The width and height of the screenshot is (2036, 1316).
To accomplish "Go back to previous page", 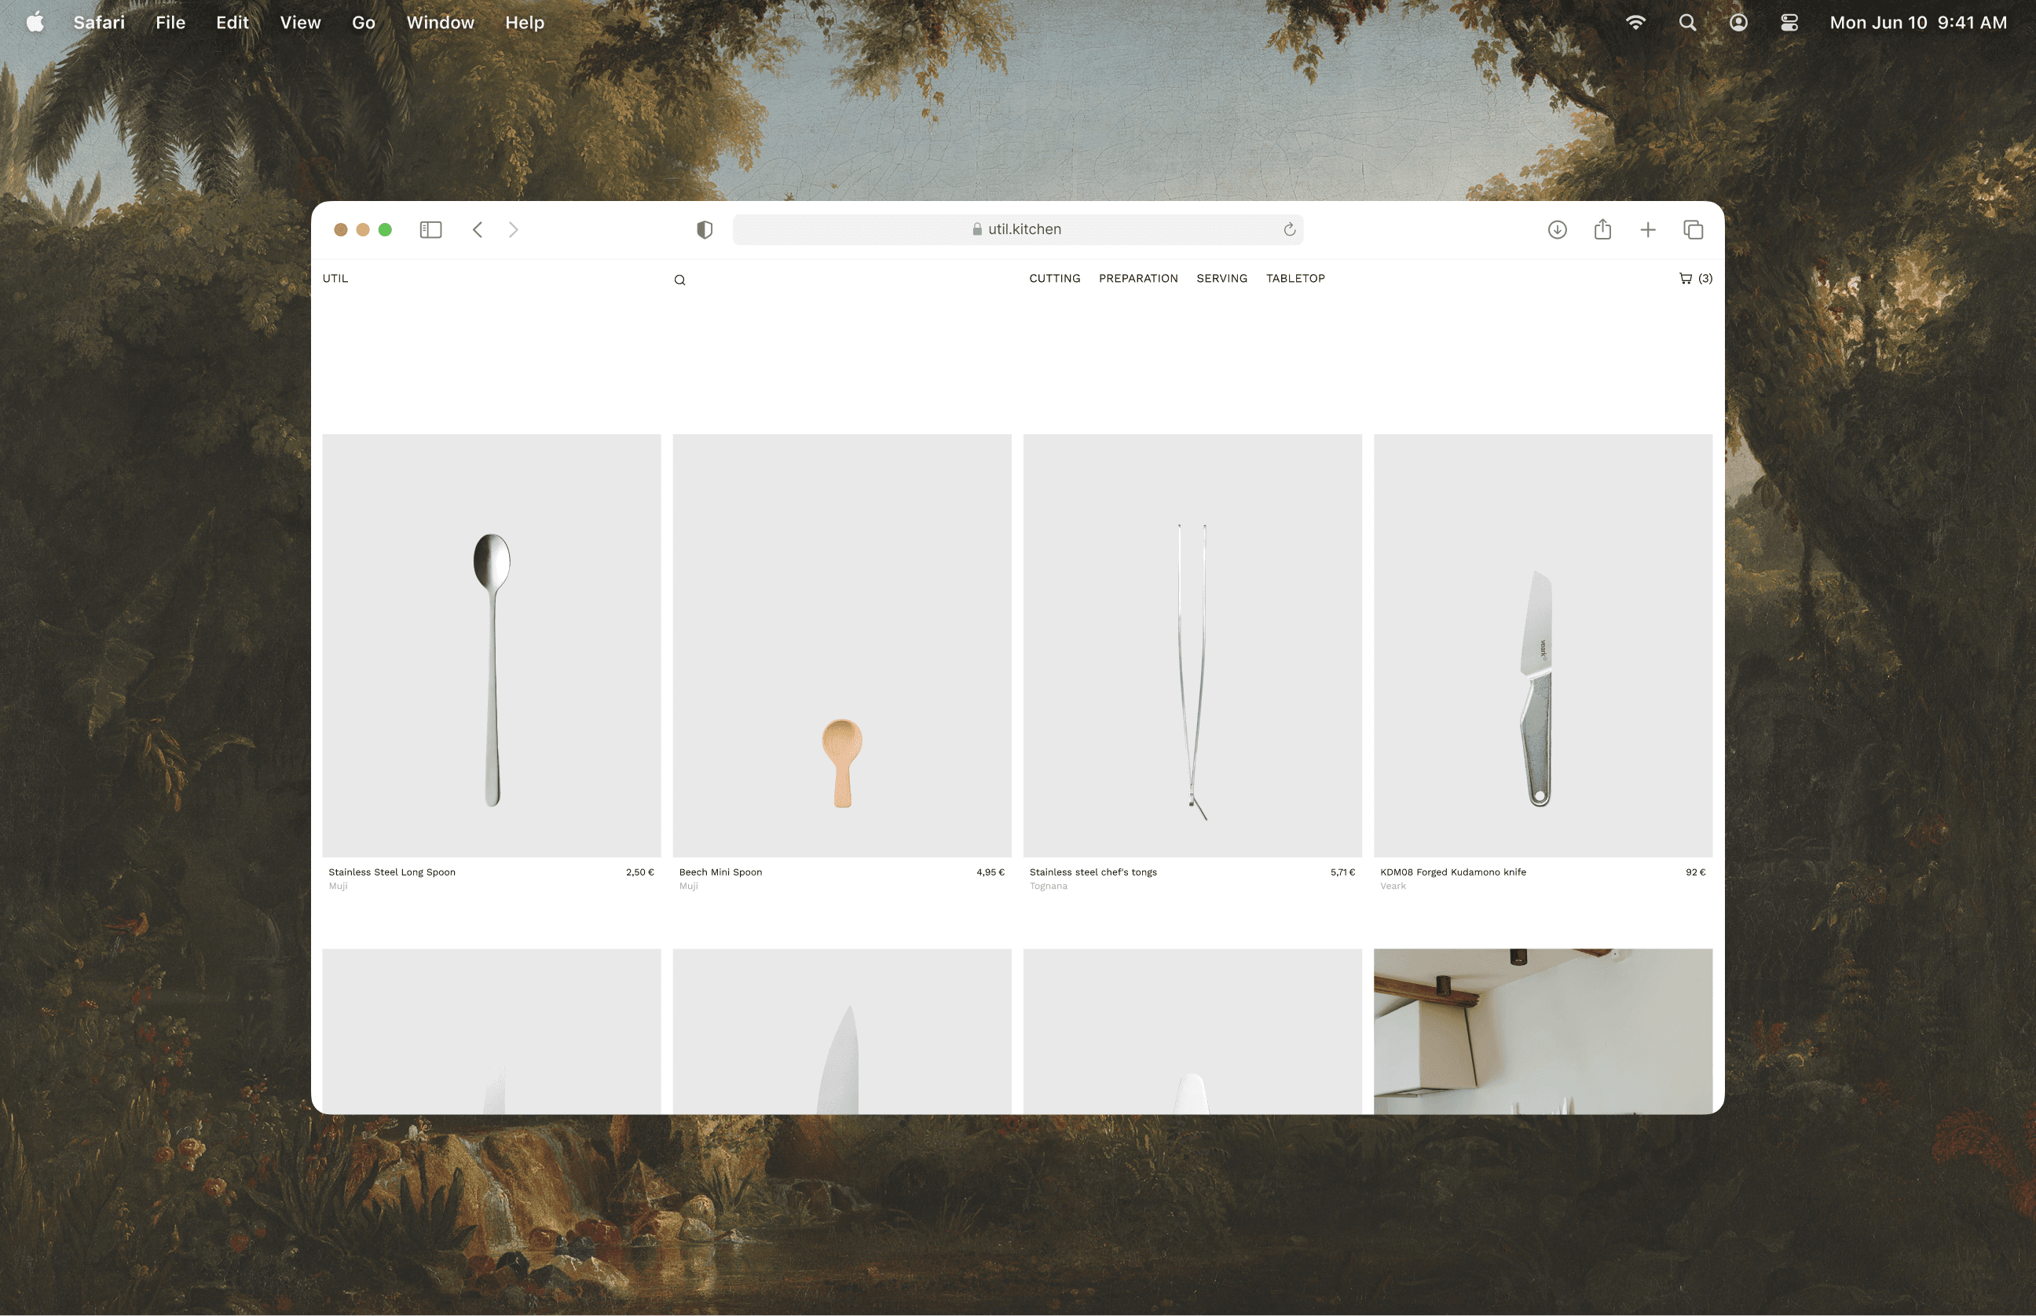I will click(x=478, y=230).
